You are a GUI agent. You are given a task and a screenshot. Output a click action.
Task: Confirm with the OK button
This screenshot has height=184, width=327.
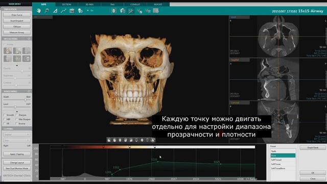(x=313, y=173)
